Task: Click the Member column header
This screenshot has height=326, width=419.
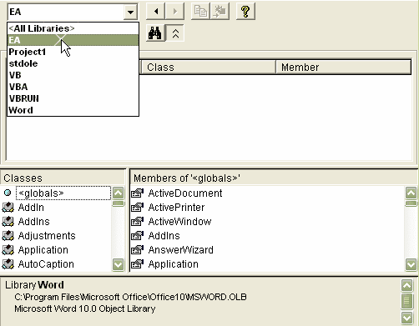Action: (x=343, y=67)
